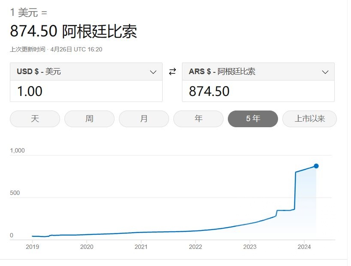The height and width of the screenshot is (266, 351).
Task: Click the blue endpoint marker on chart
Action: (316, 166)
